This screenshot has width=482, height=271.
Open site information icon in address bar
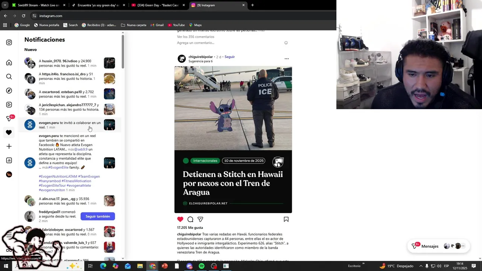[34, 16]
